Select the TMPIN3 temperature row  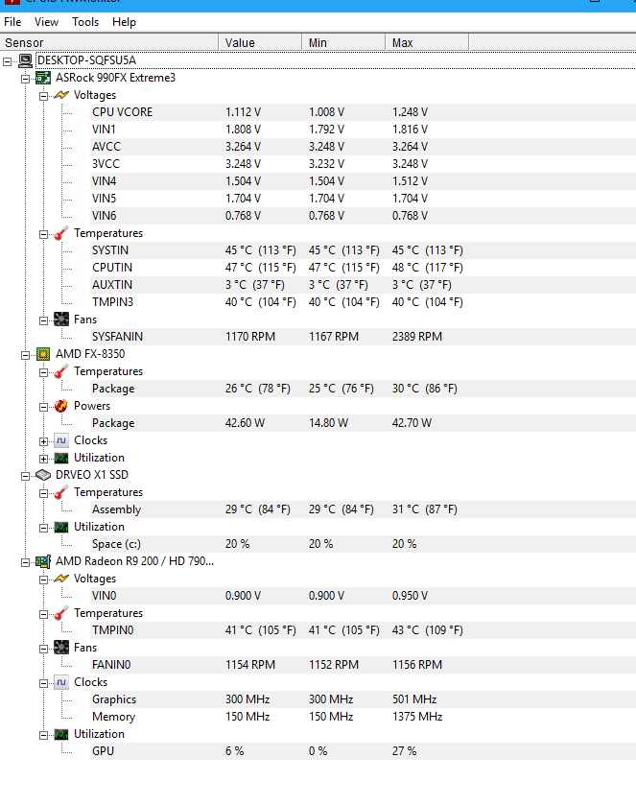[x=363, y=302]
